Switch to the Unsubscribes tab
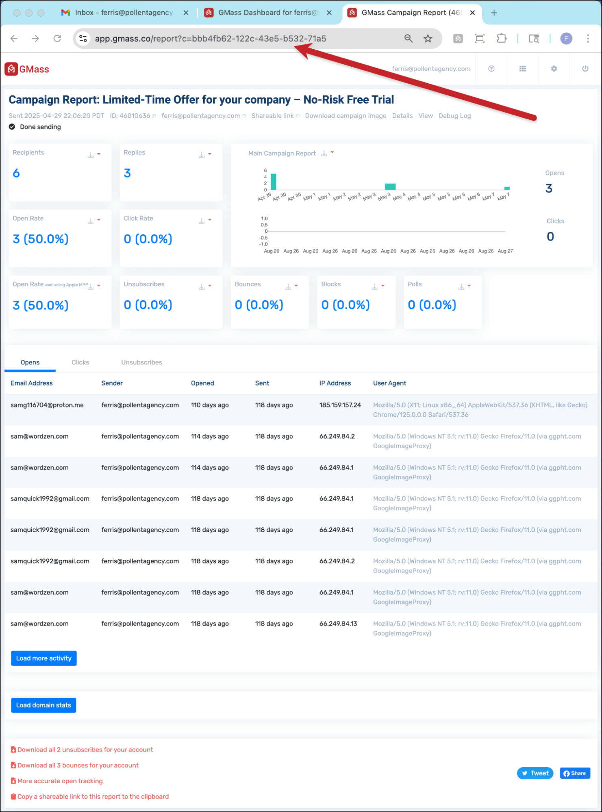 [x=141, y=362]
